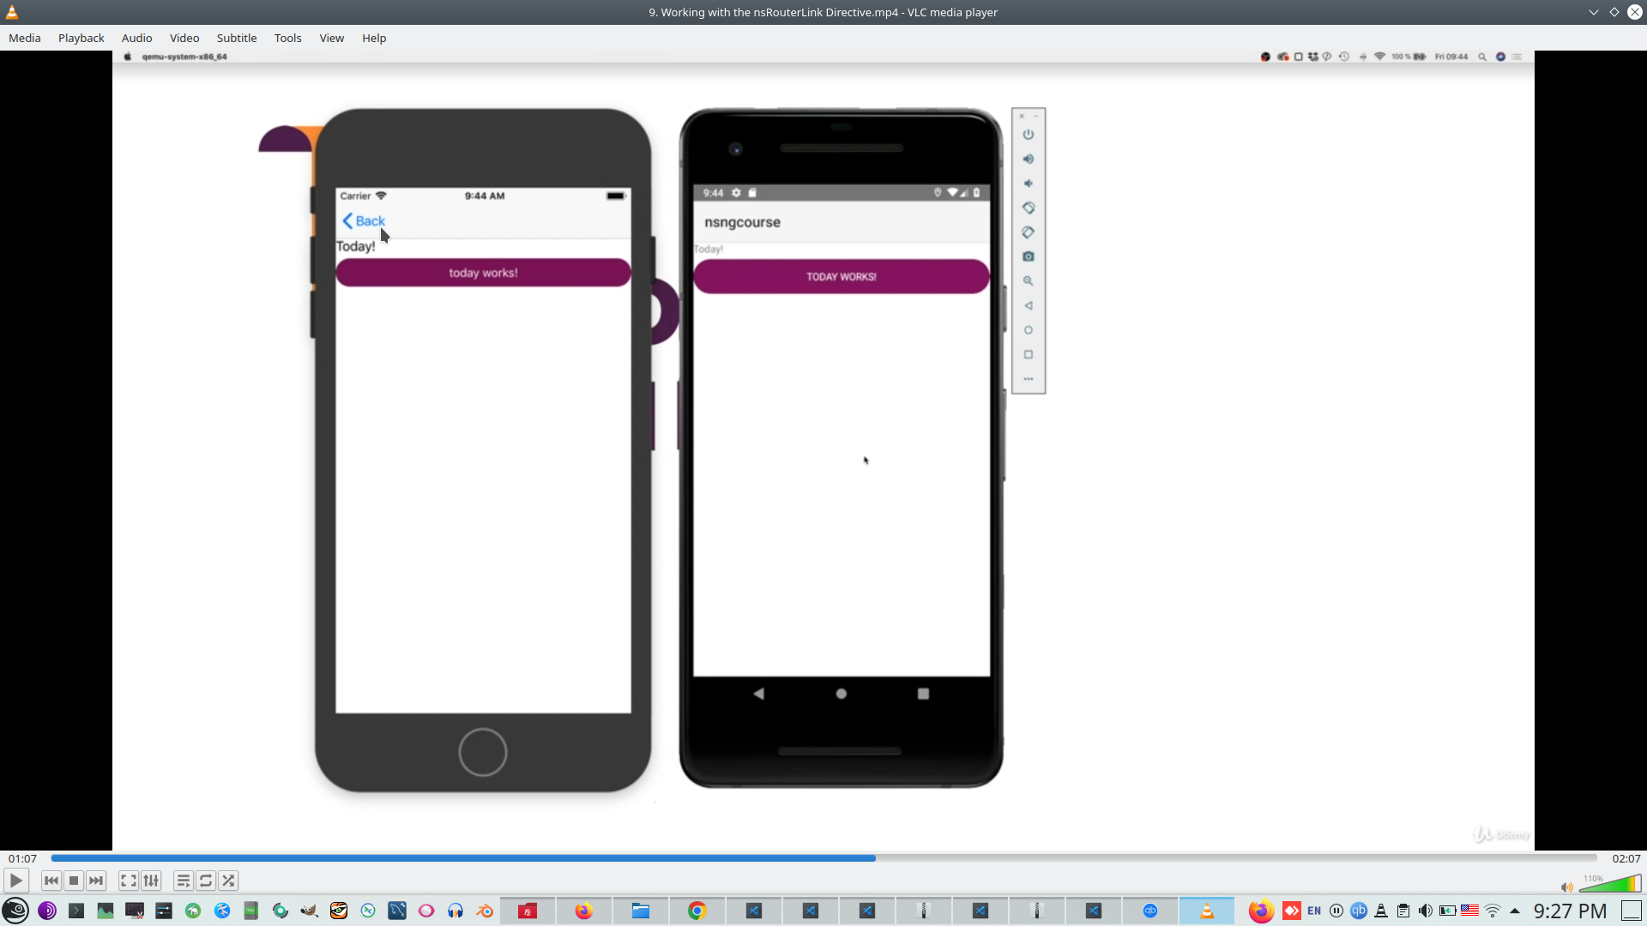The width and height of the screenshot is (1647, 926).
Task: Open the Subtitle menu
Action: pos(236,38)
